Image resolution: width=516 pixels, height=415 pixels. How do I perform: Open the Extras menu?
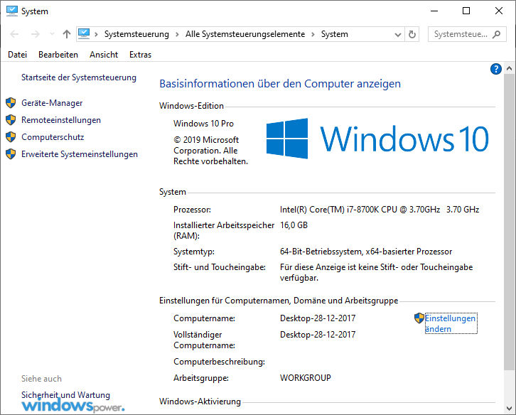(x=140, y=55)
